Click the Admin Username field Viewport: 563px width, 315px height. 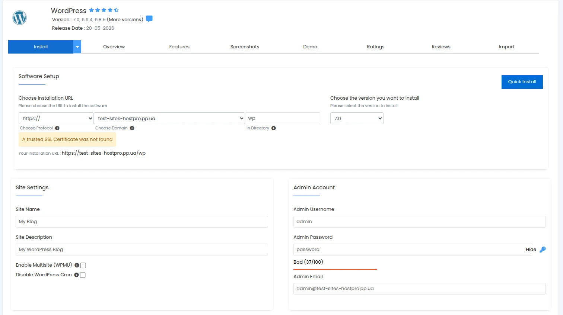click(x=420, y=222)
